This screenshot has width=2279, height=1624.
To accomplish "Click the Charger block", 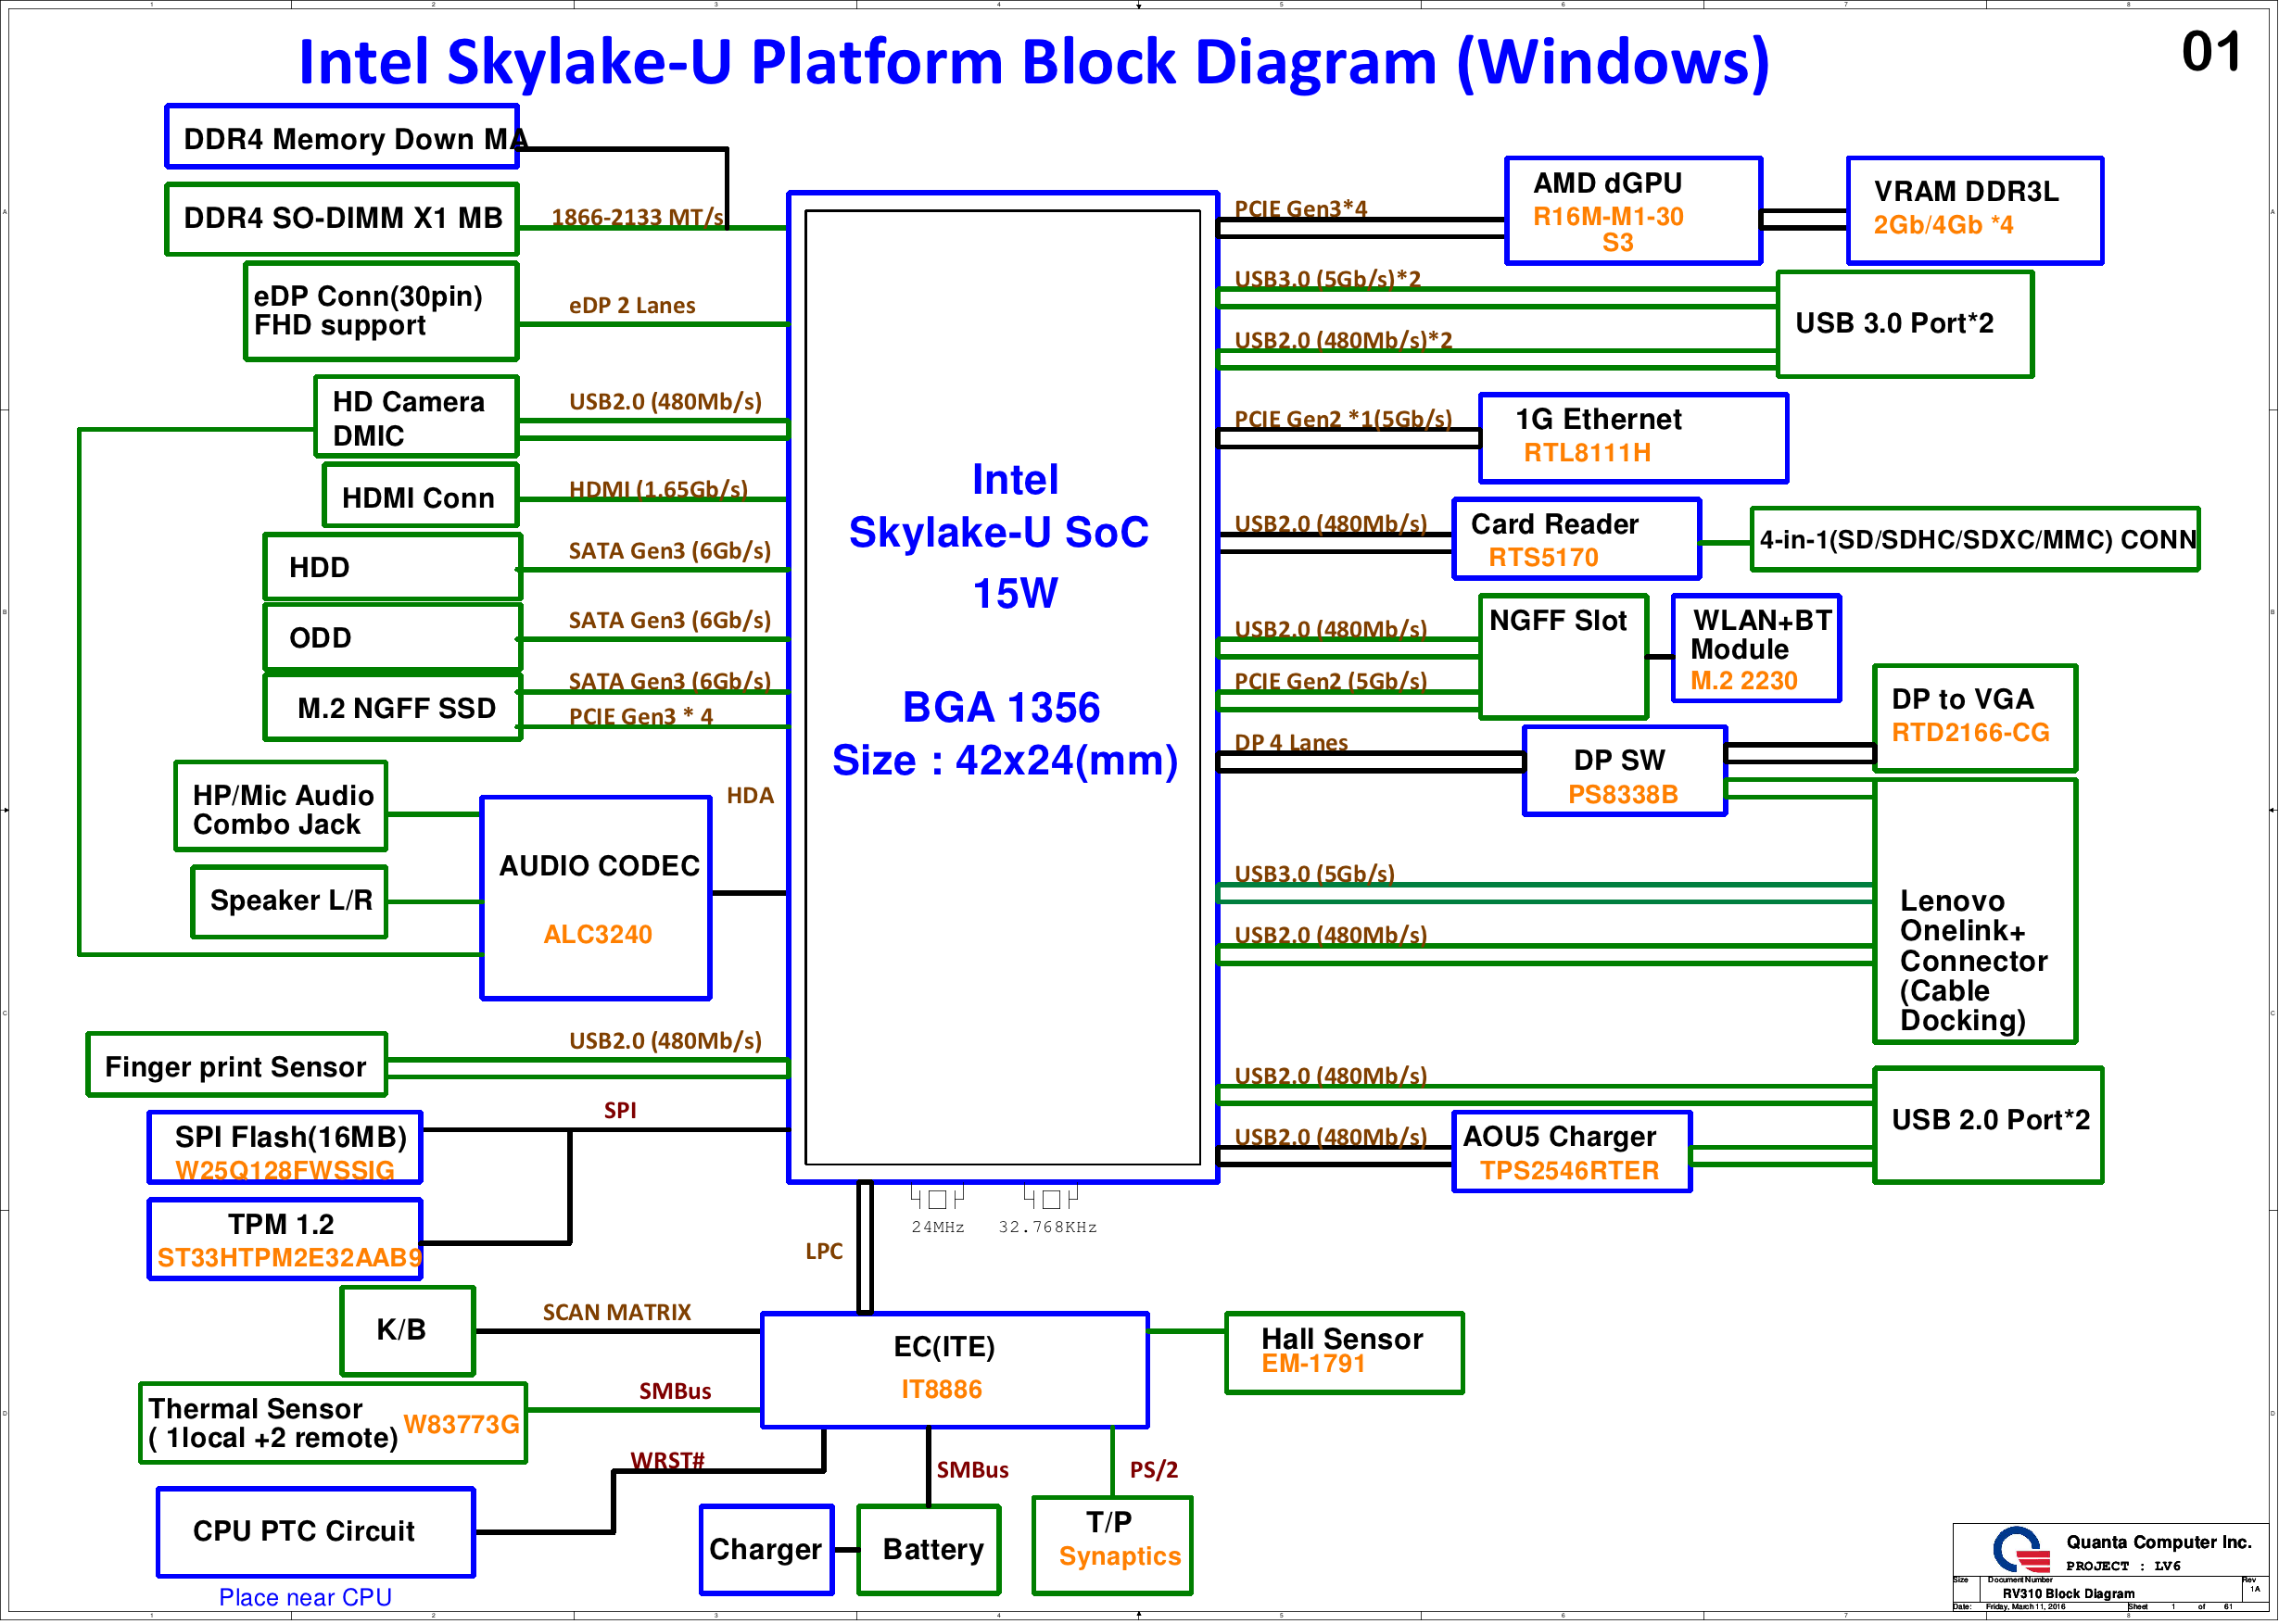I will pyautogui.click(x=766, y=1551).
